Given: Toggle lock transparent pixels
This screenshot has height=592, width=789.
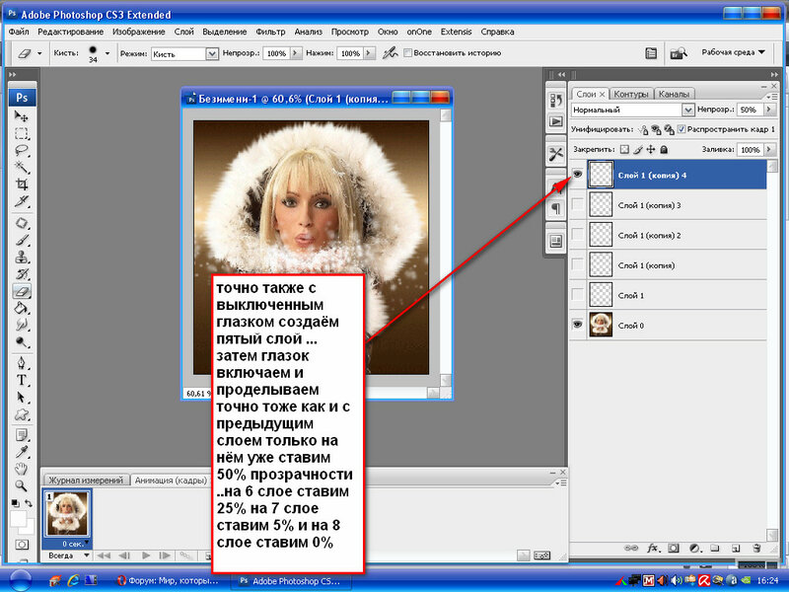Looking at the screenshot, I should (x=624, y=150).
